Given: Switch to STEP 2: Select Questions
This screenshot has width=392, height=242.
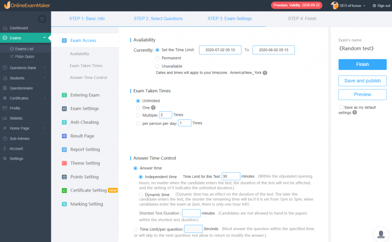Looking at the screenshot, I should 158,18.
